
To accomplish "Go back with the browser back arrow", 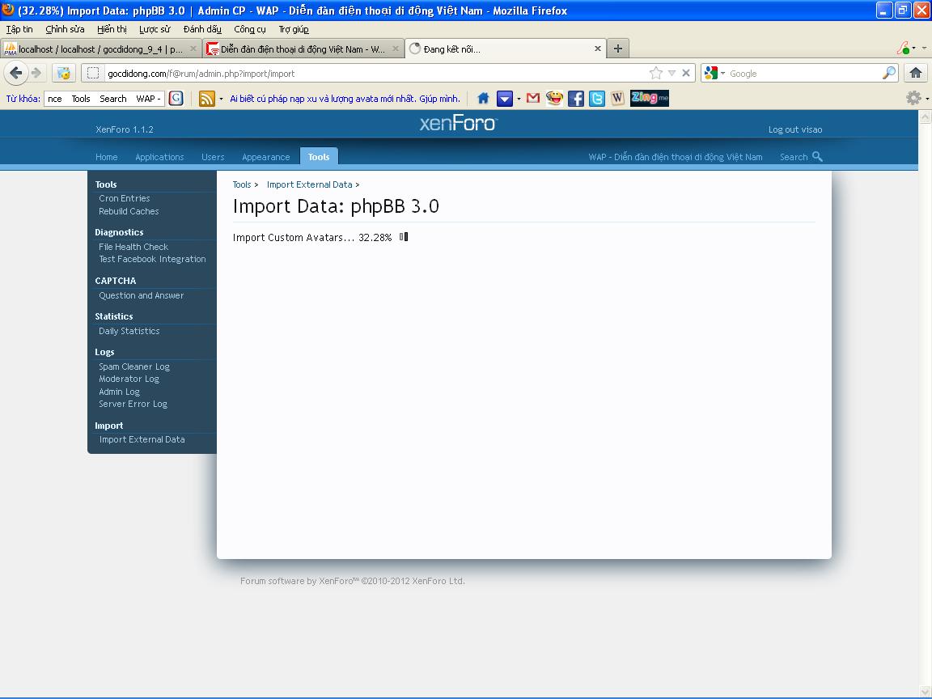I will 16,73.
